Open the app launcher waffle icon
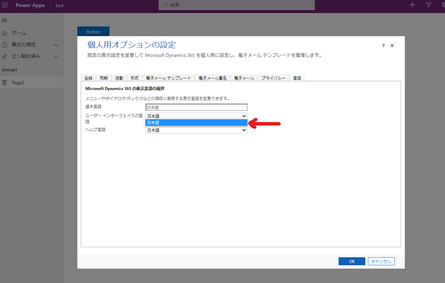 (x=5, y=5)
